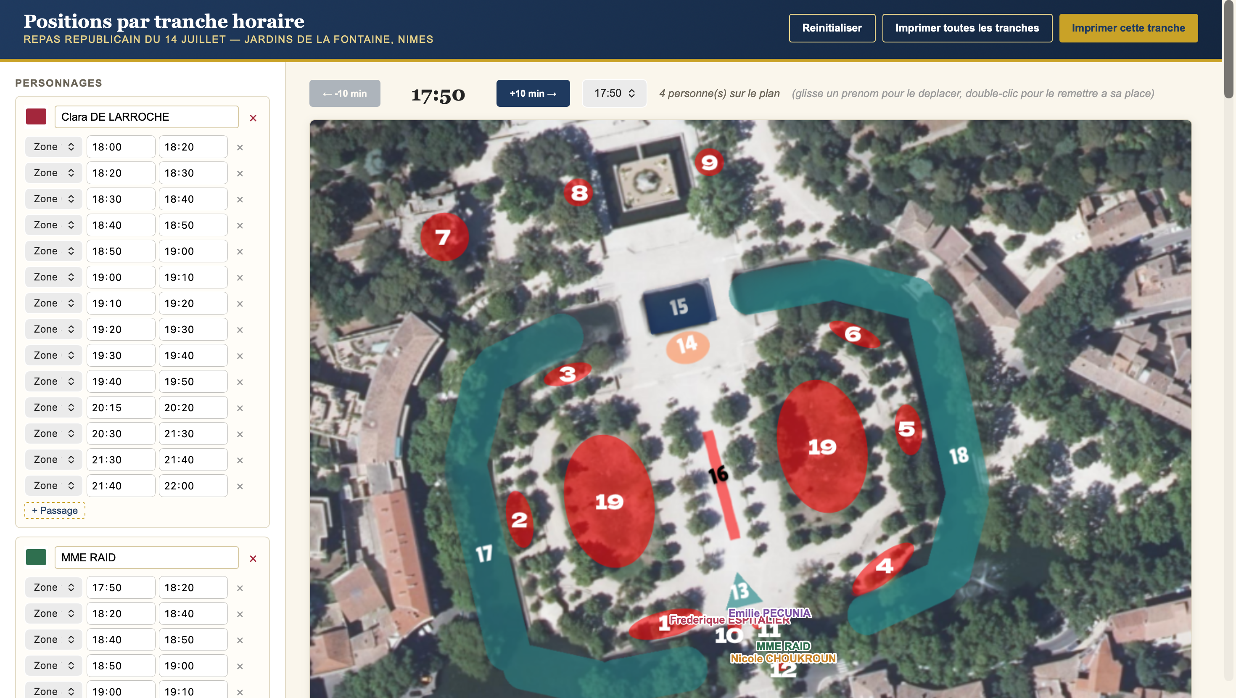Delete Clara's 18:00–18:20 passage row
The image size is (1236, 698).
point(240,147)
